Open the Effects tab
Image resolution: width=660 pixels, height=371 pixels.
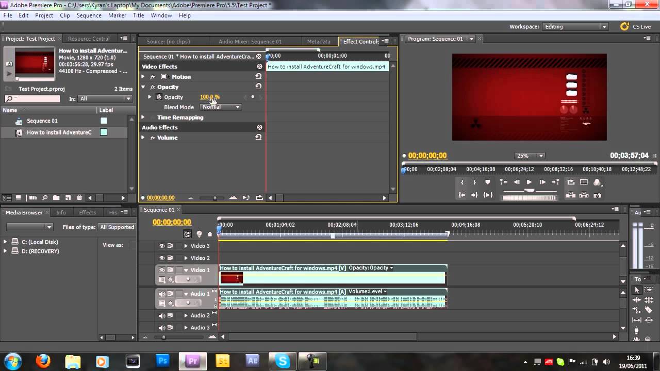click(x=87, y=212)
